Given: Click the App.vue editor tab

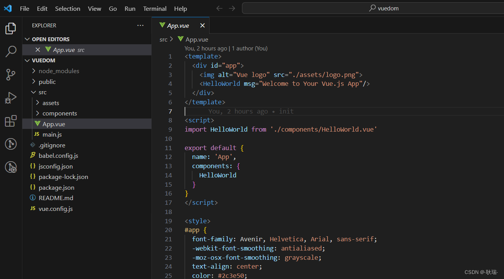Looking at the screenshot, I should (178, 25).
